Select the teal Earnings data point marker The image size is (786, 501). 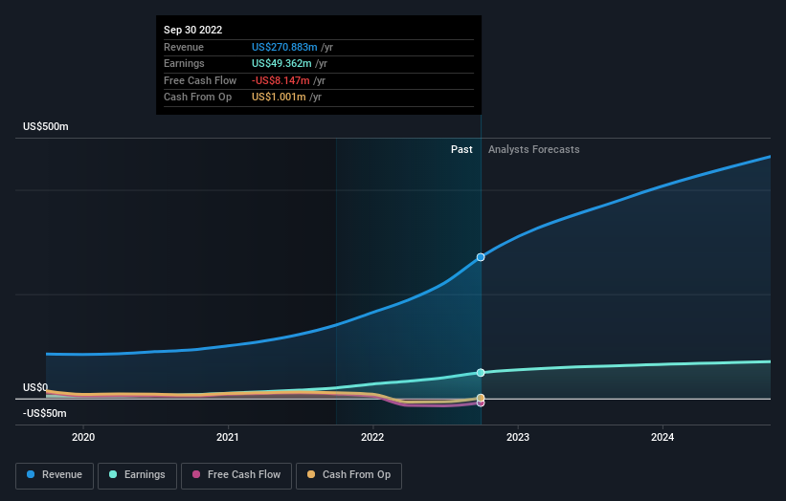pos(481,373)
